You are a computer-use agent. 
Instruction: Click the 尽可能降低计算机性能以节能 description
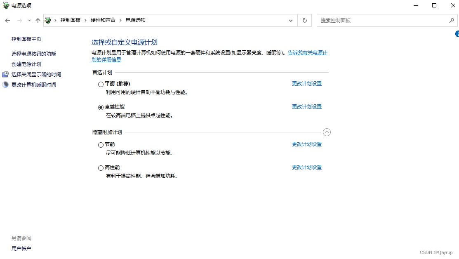coord(139,153)
